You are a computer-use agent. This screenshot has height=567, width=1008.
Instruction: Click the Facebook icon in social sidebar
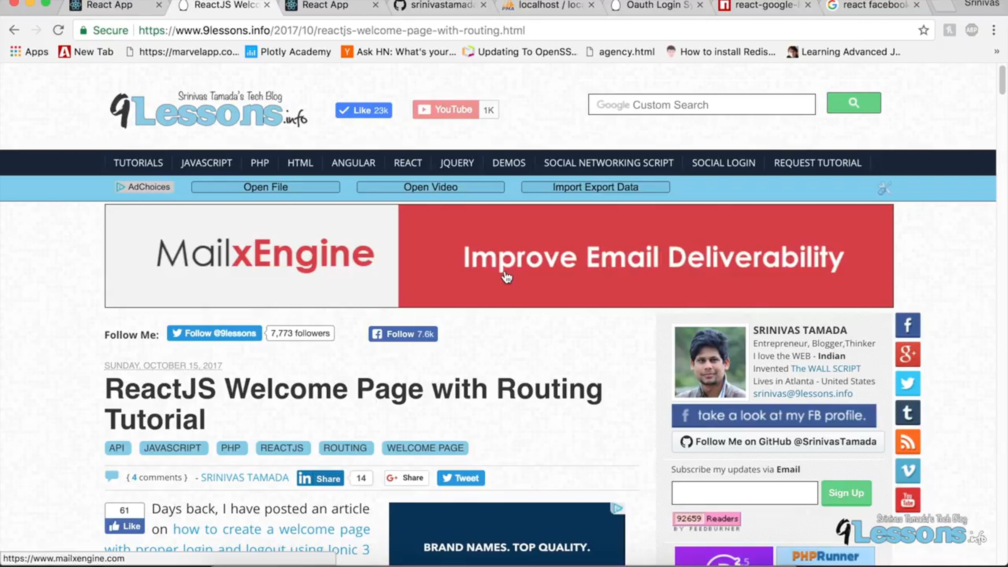tap(907, 325)
